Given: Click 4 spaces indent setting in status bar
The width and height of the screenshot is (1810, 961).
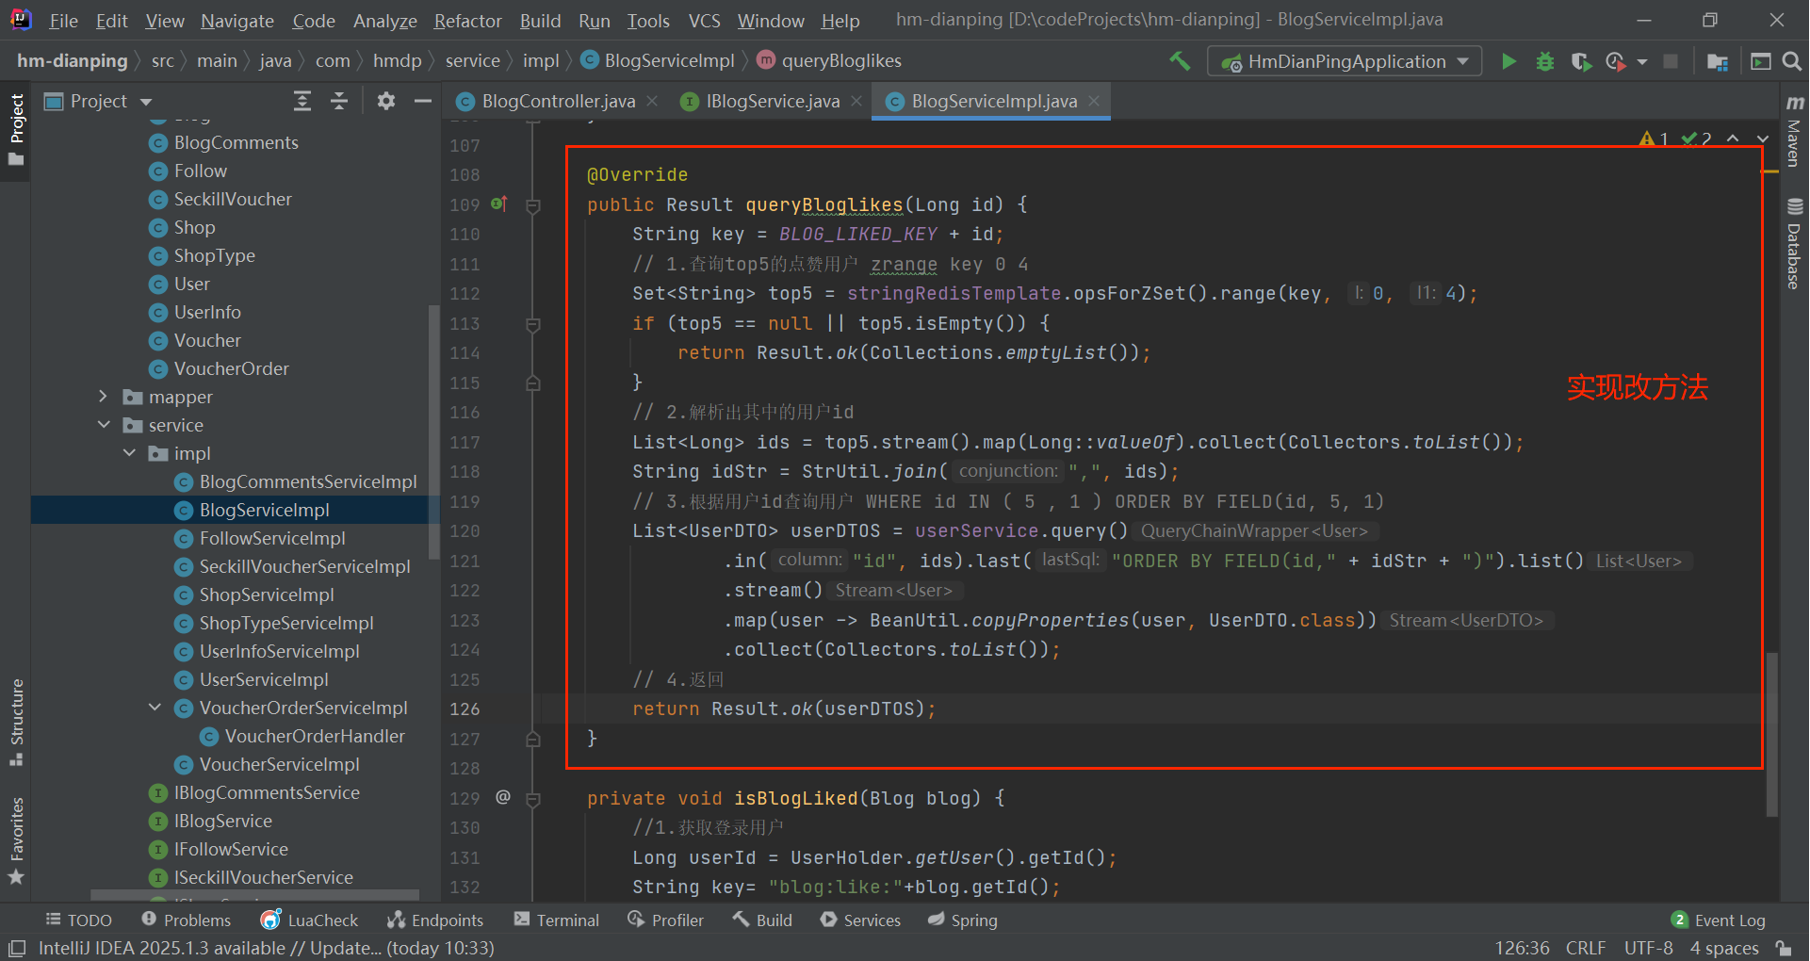Looking at the screenshot, I should click(1724, 948).
